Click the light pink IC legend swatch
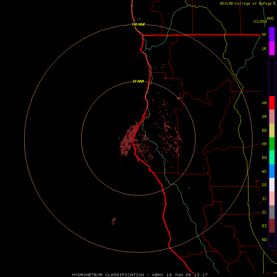 pyautogui.click(x=272, y=199)
